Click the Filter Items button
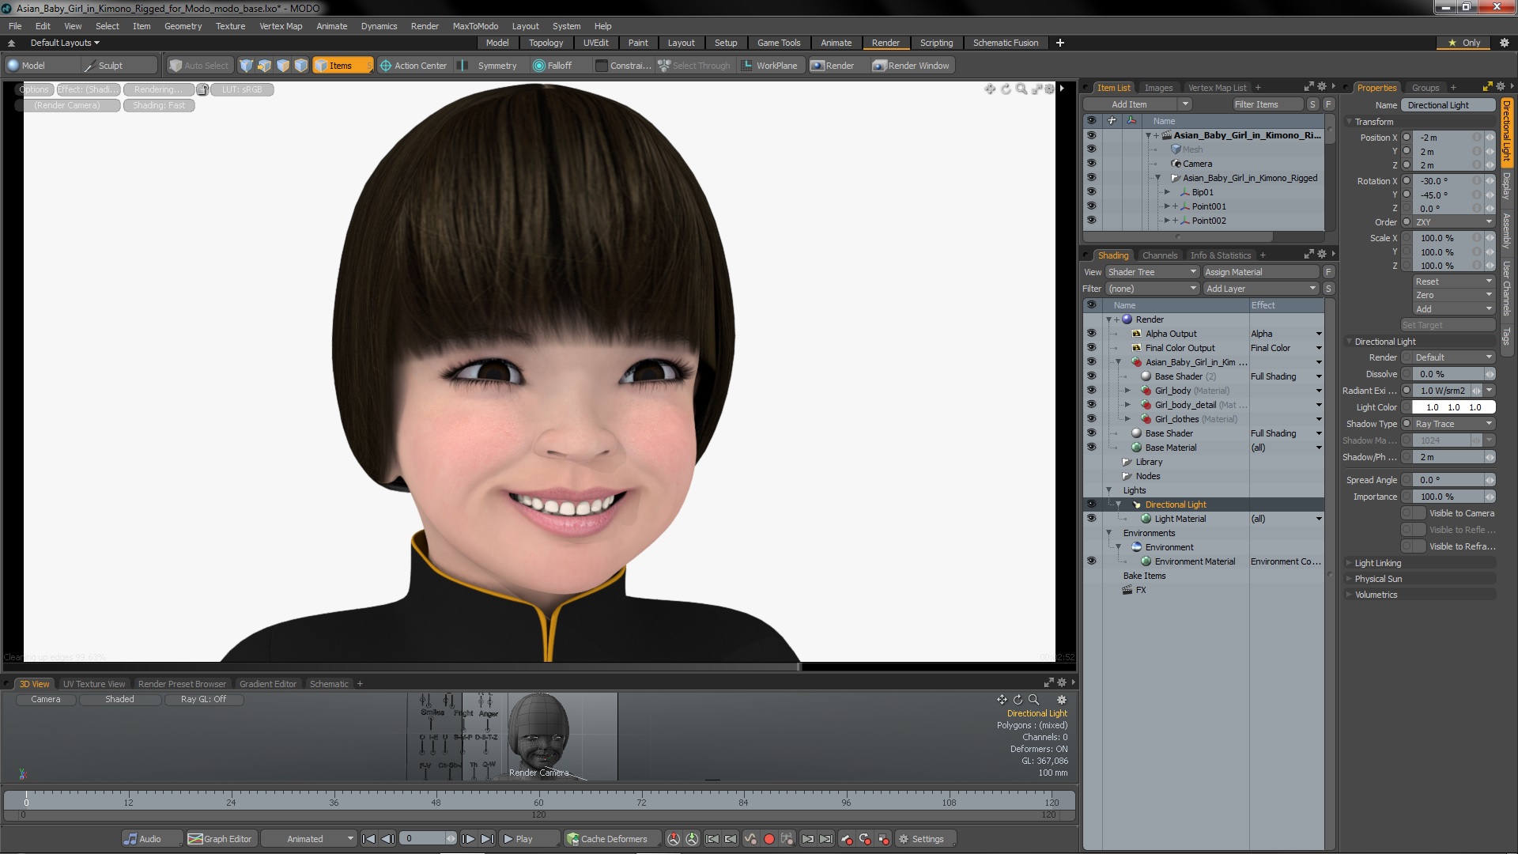 [x=1267, y=104]
